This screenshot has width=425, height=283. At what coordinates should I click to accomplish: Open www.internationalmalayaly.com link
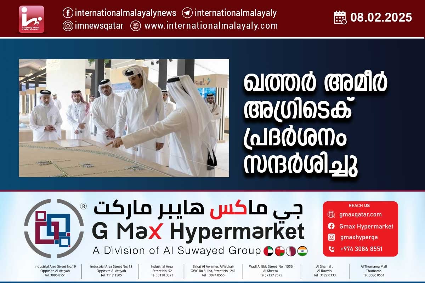coord(211,25)
